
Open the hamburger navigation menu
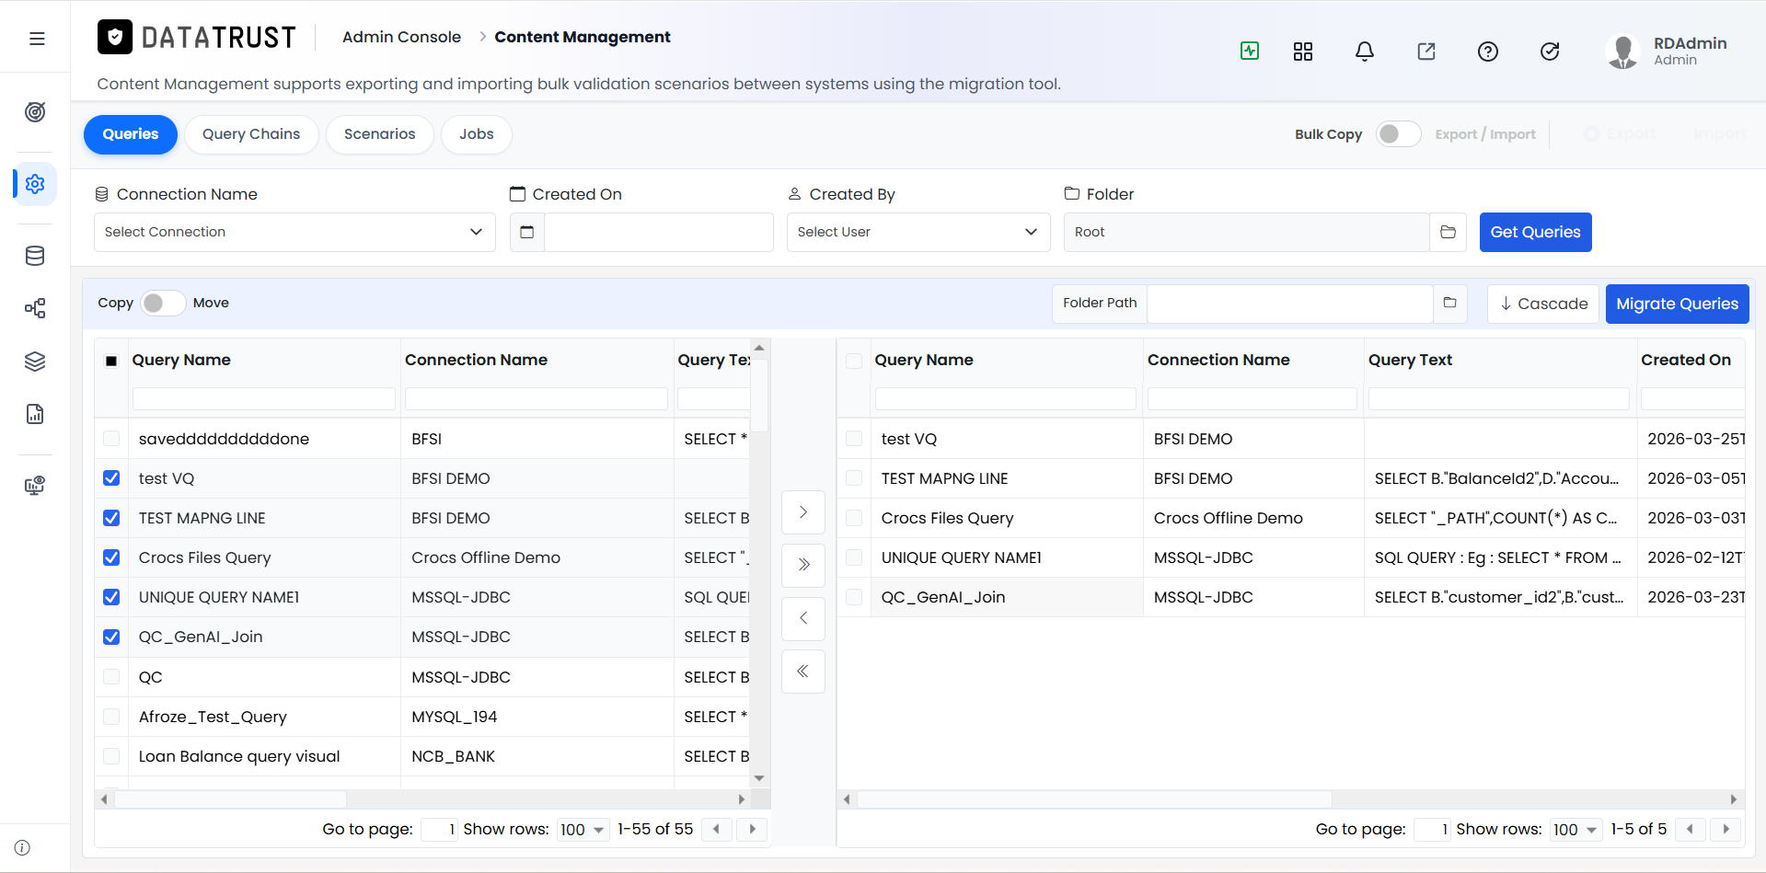point(37,39)
